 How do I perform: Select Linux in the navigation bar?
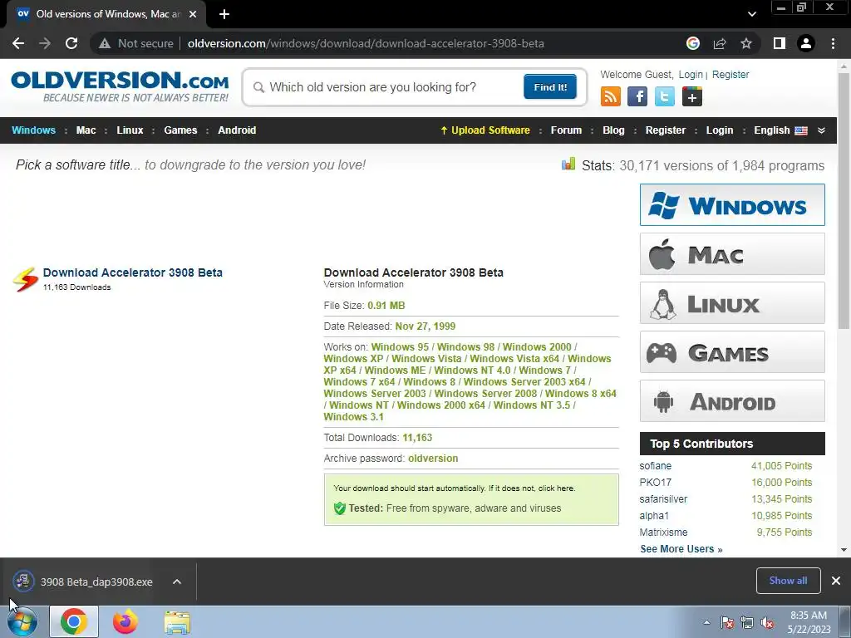click(x=130, y=130)
